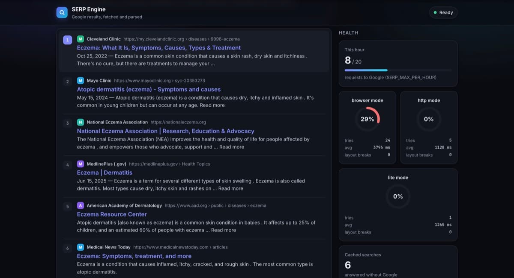
Task: Click the 'requests to Google (SERP_MAX_PER_HOUR)' text
Action: click(x=391, y=78)
